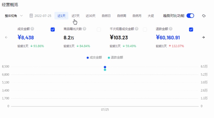The width and height of the screenshot is (214, 118).
Task: Click the 6.5万 right axis label
Action: [x=204, y=67]
